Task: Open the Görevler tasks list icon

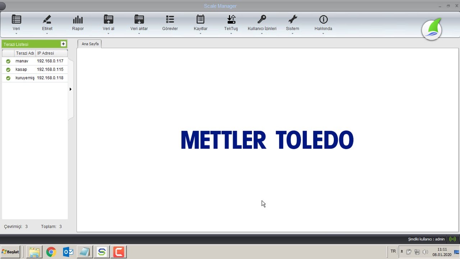Action: coord(170,19)
